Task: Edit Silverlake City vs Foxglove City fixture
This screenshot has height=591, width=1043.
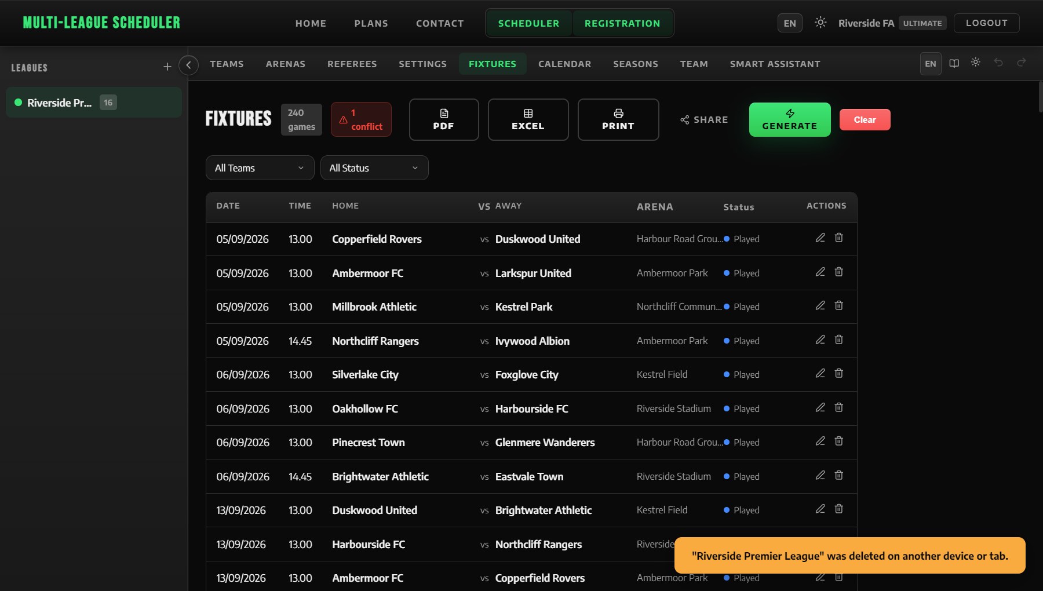Action: [820, 373]
